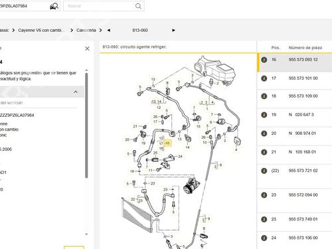Click the highlighted position 16 in diagram
The height and width of the screenshot is (249, 332).
167,143
